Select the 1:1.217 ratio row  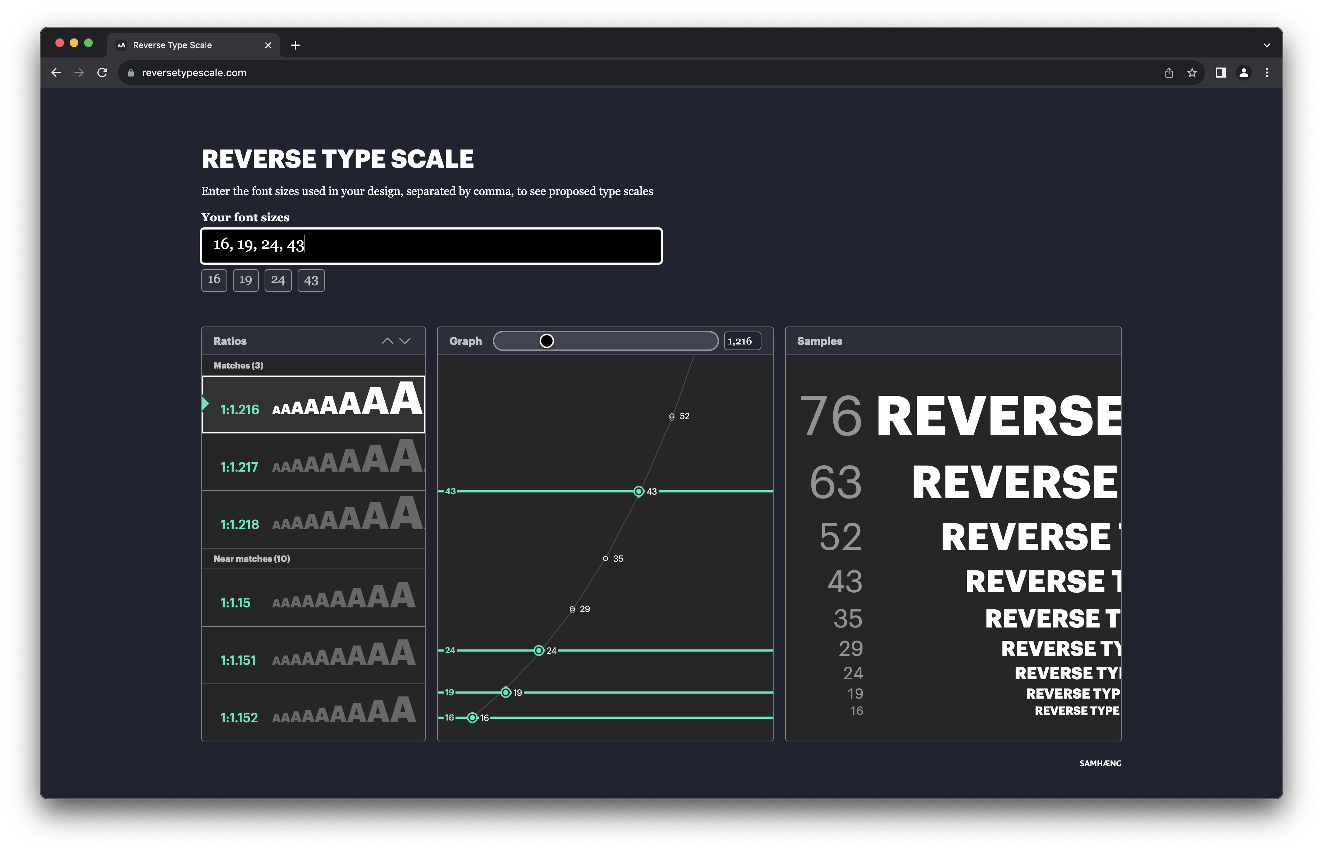313,462
